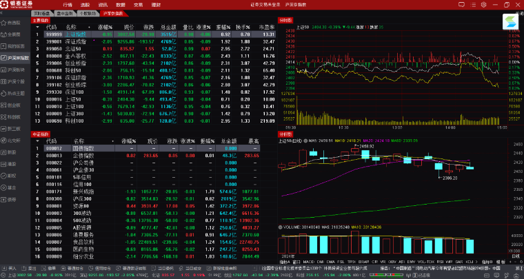This screenshot has width=524, height=279.
Task: Open the 选股 menu
Action: (85, 5)
